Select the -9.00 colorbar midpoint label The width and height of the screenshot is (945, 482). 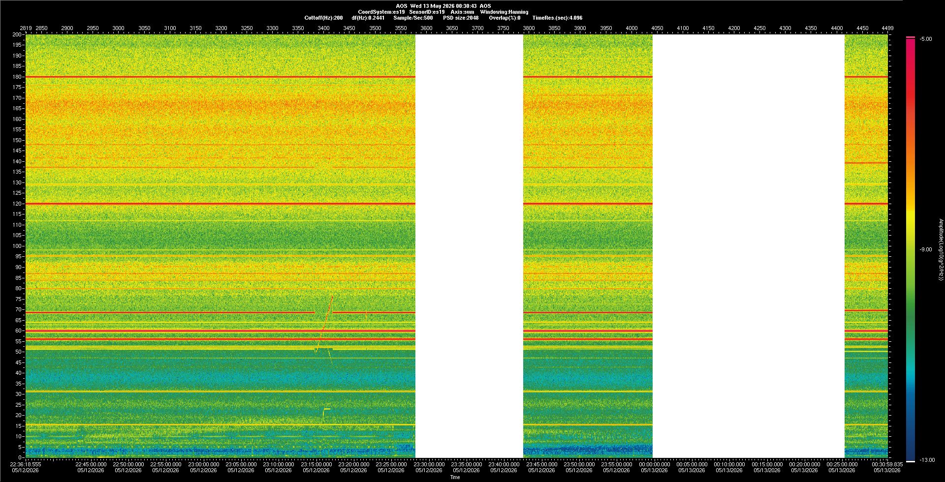(x=926, y=249)
